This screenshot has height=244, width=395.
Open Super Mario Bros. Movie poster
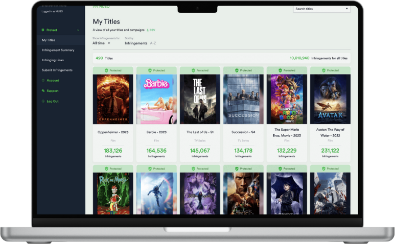287,99
